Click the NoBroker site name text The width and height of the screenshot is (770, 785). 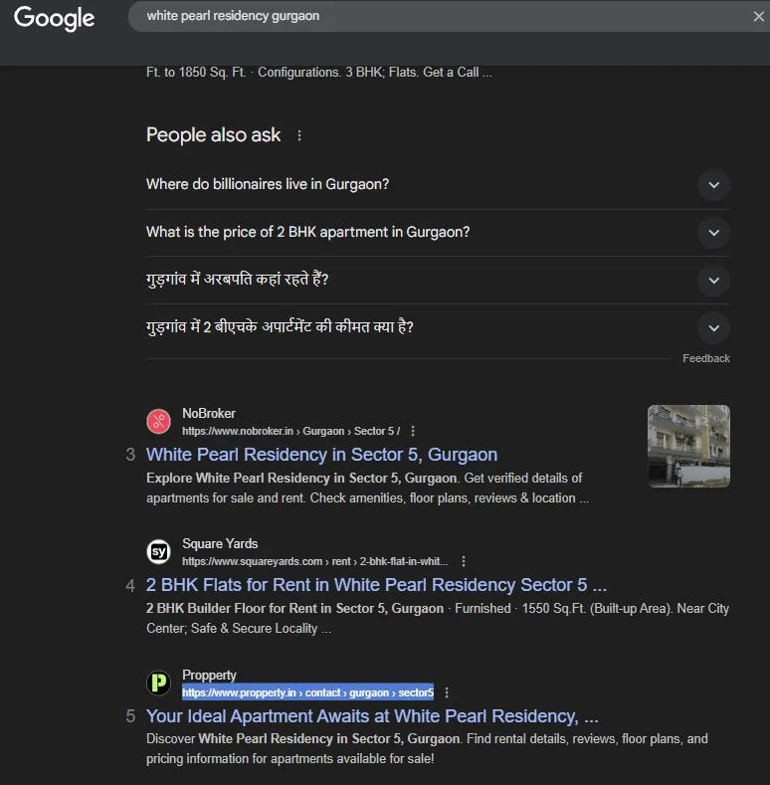pos(209,414)
